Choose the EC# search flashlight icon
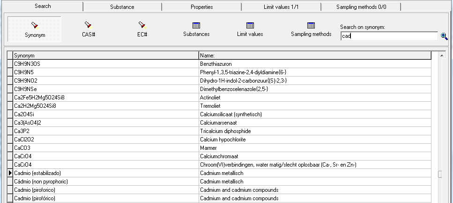This screenshot has width=453, height=203. pyautogui.click(x=142, y=25)
